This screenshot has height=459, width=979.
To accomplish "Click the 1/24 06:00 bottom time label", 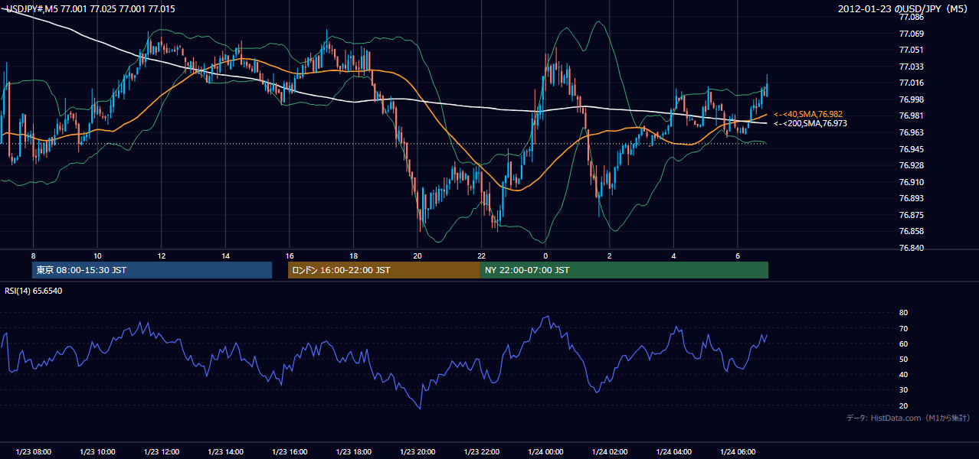I will coord(737,452).
